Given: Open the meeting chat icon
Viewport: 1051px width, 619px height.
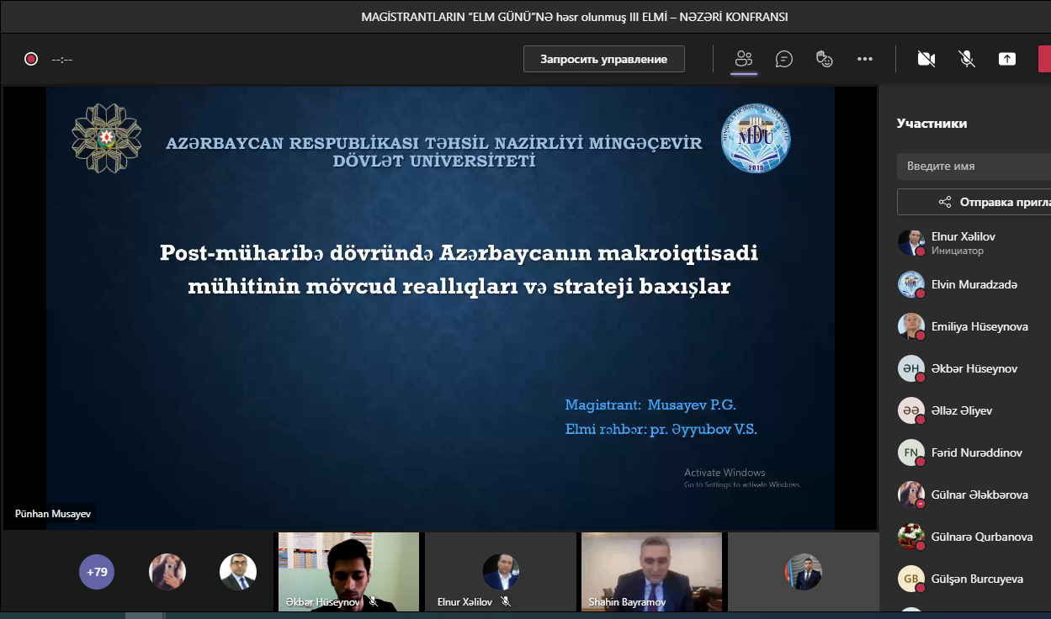Looking at the screenshot, I should point(784,59).
